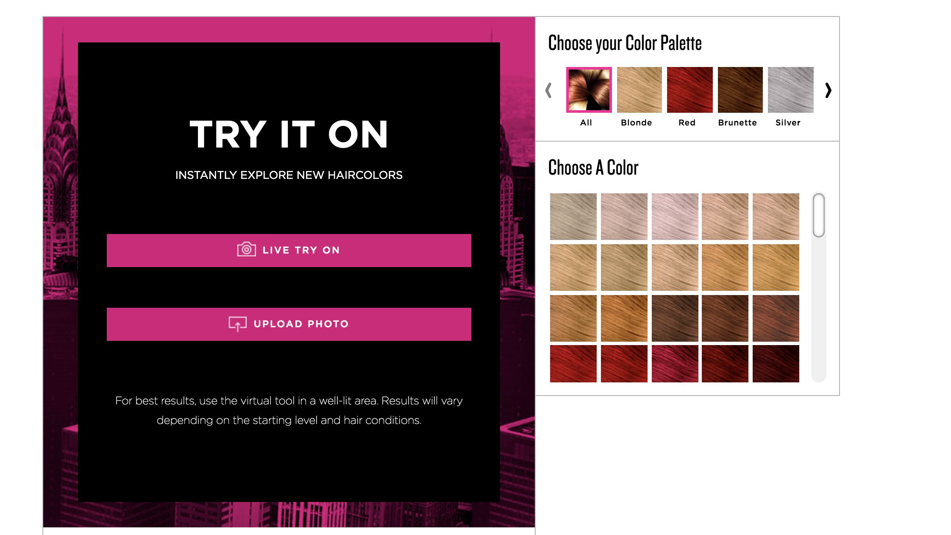Viewport: 951px width, 535px height.
Task: Pick the pale pink swatch, third in first row
Action: tap(675, 217)
